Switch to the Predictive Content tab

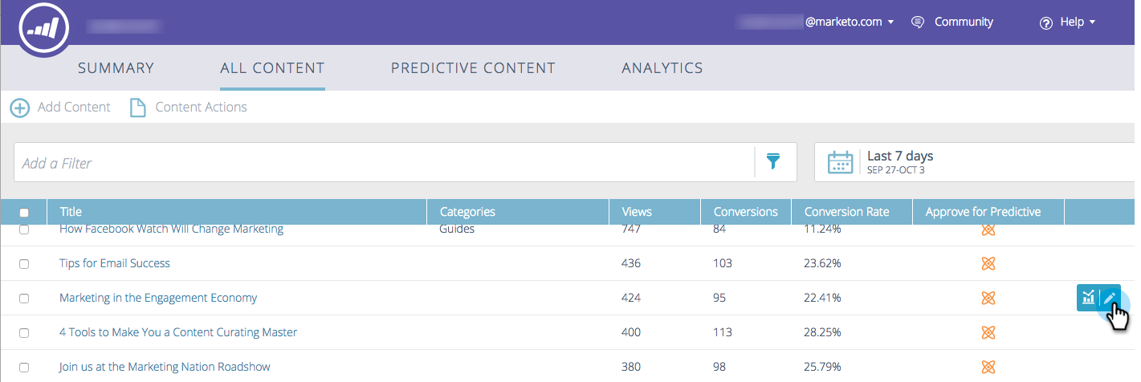tap(473, 68)
